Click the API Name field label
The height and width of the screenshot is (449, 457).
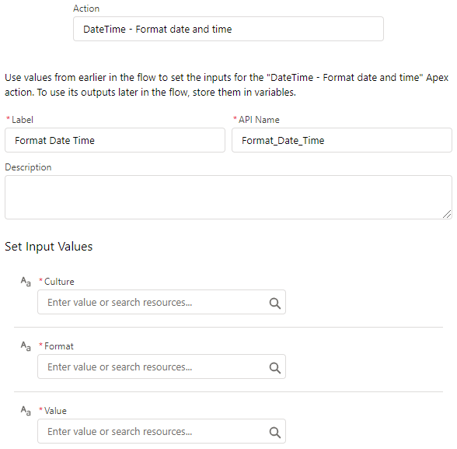tap(259, 120)
